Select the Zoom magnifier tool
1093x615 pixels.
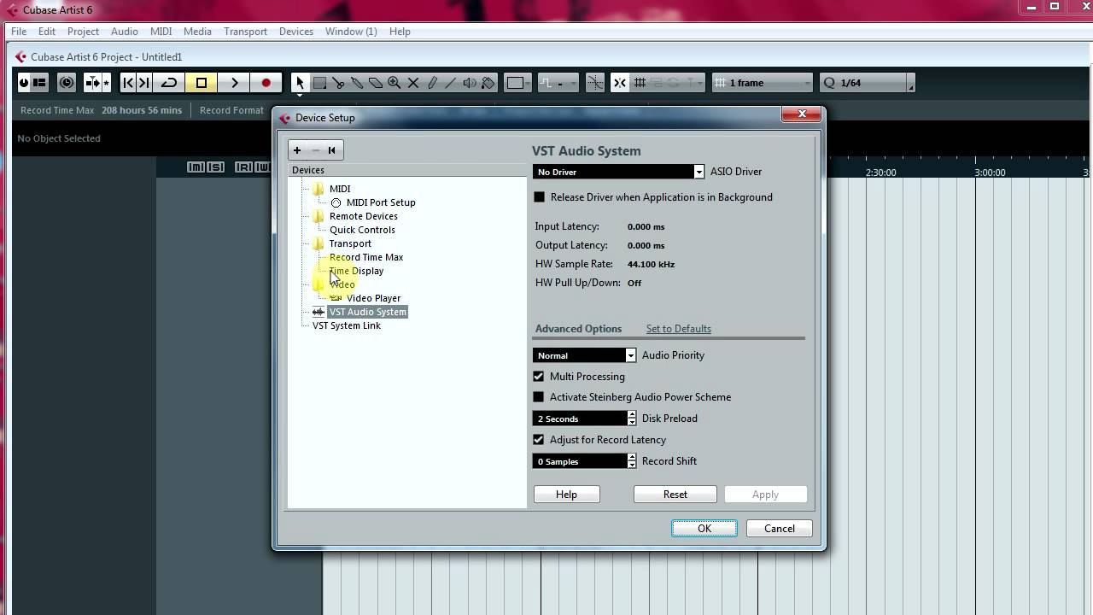tap(395, 83)
